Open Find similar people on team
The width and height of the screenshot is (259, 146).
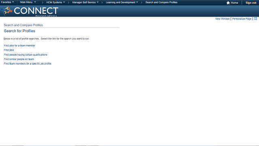[19, 59]
